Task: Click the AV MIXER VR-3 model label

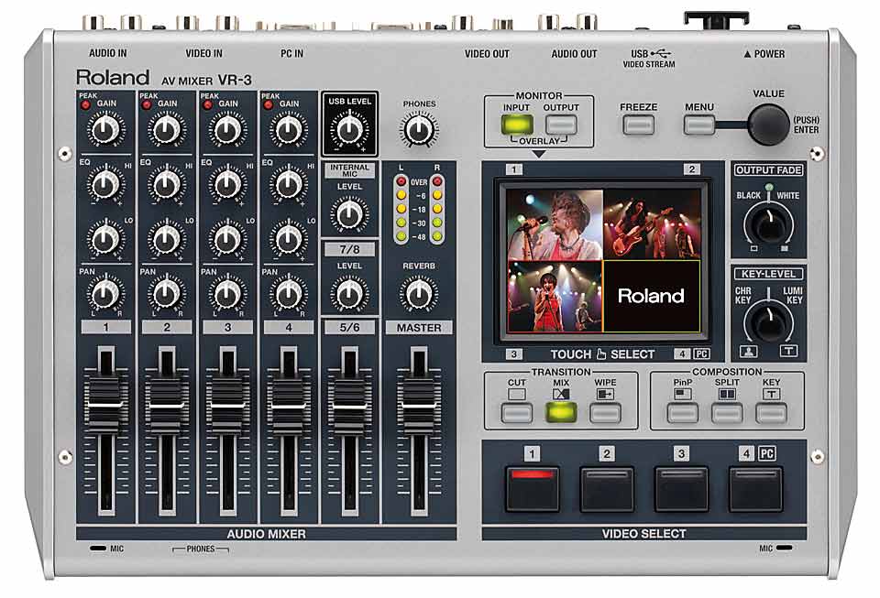Action: (x=206, y=81)
